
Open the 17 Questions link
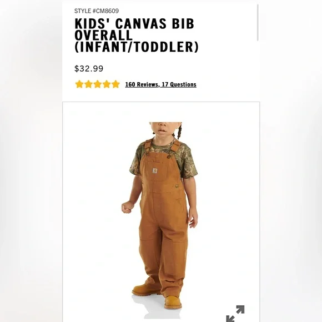[x=179, y=84]
